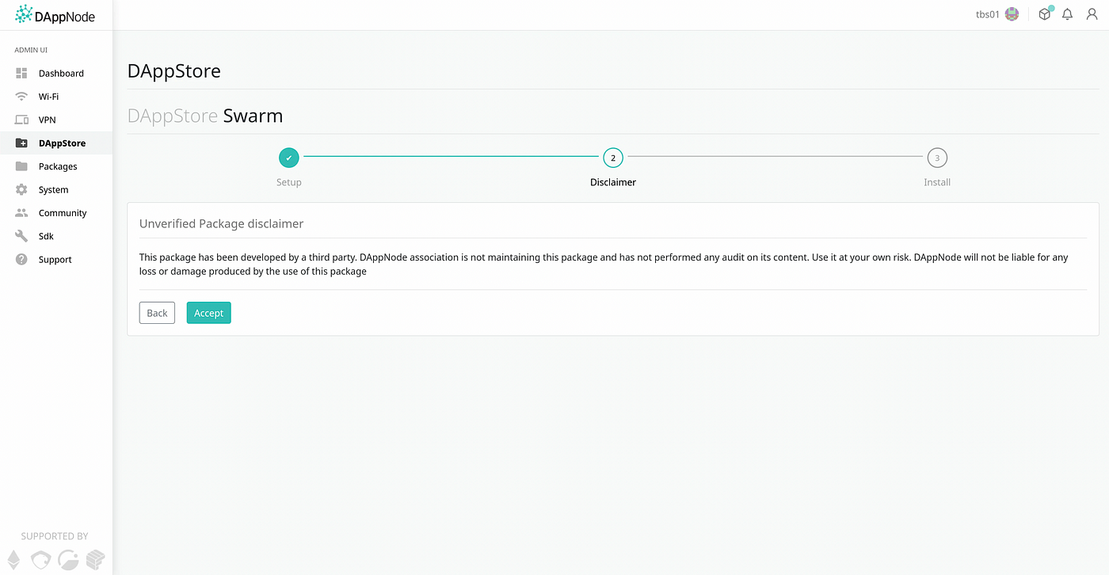Click the greyed DAppStore breadcrumb before Swarm
The width and height of the screenshot is (1109, 575).
173,116
